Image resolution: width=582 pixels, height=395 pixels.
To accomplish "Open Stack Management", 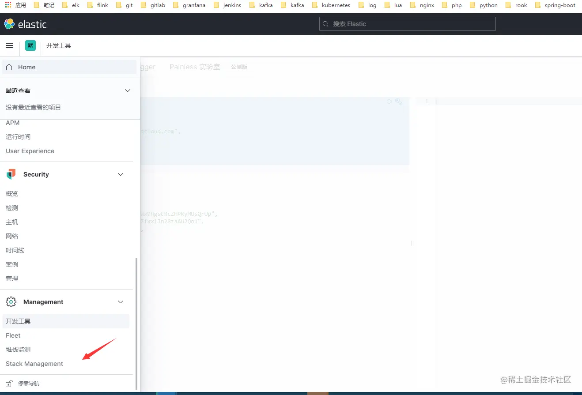I will click(34, 364).
